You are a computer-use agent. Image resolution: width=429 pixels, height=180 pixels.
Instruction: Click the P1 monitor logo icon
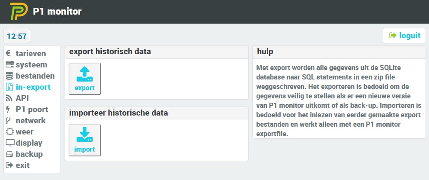click(x=19, y=12)
